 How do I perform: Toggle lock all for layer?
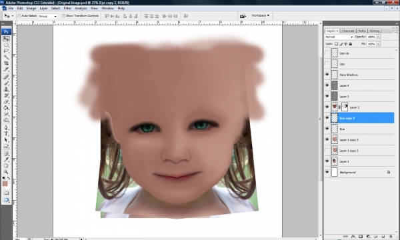(x=351, y=44)
